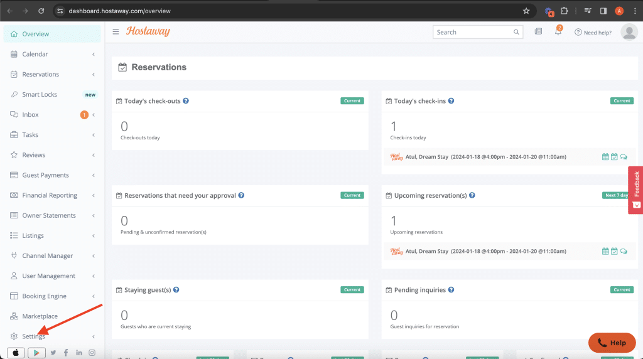Open chat icon in Today's check-ins row

pyautogui.click(x=624, y=156)
